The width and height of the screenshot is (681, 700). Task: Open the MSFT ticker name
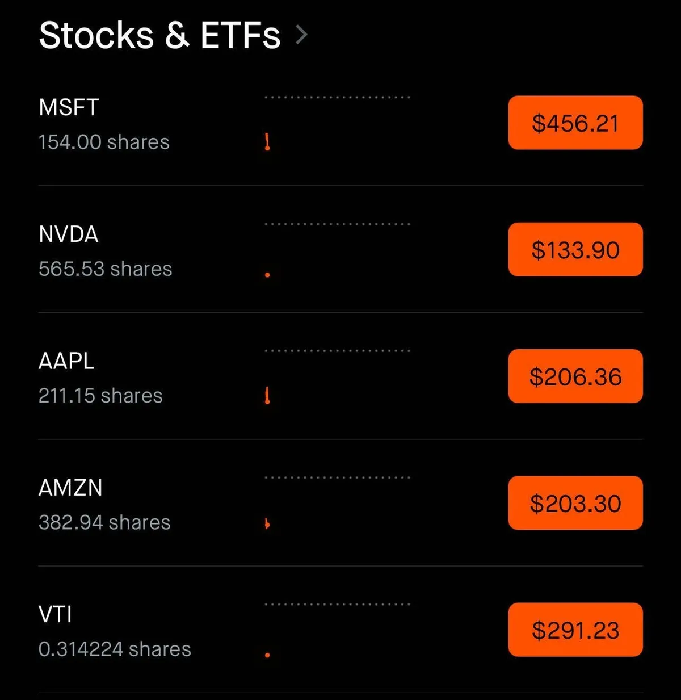(69, 107)
